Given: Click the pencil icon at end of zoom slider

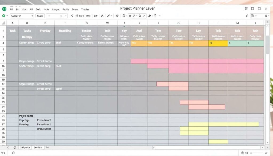Looking at the screenshot, I should (266, 153).
